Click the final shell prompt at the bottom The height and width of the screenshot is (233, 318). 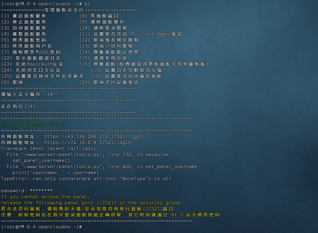click(x=42, y=227)
